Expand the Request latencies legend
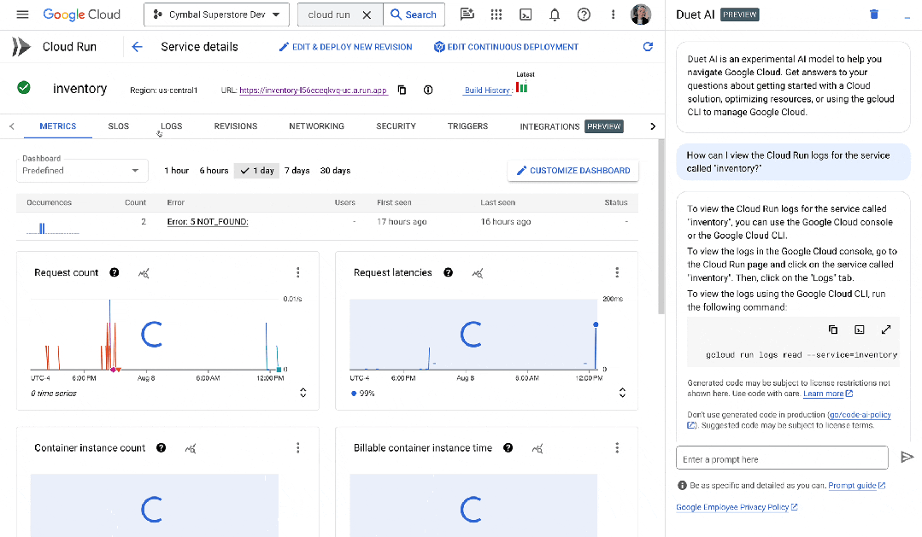The image size is (922, 537). point(622,393)
